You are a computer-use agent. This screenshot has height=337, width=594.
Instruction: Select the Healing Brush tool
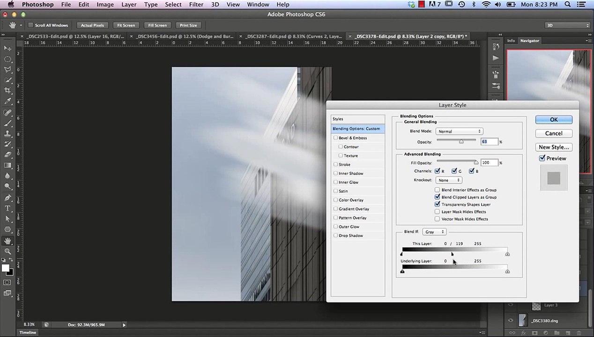coord(8,113)
